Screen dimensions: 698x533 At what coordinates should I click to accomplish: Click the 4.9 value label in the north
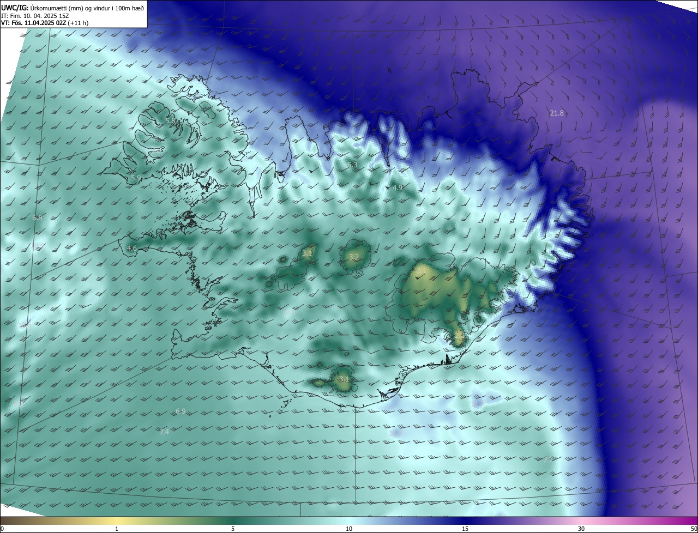(x=398, y=187)
